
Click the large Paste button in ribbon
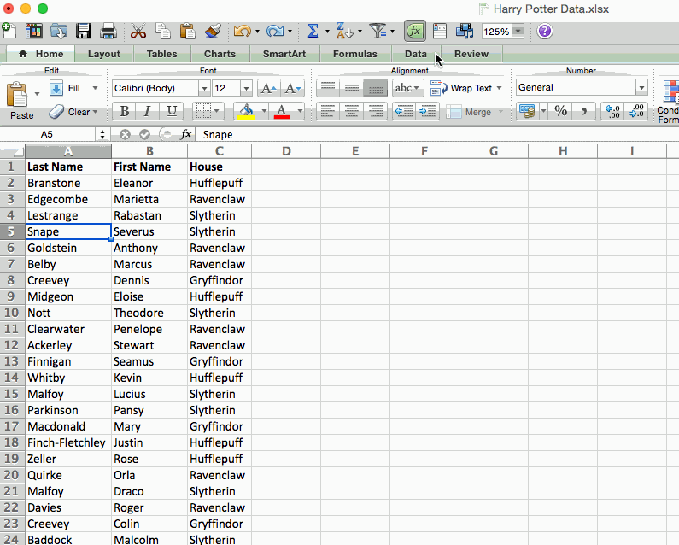pyautogui.click(x=18, y=101)
